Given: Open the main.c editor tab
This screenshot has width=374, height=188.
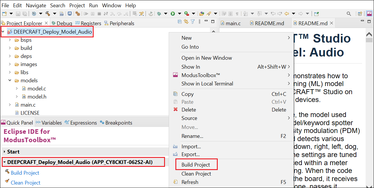Looking at the screenshot, I should coord(230,23).
